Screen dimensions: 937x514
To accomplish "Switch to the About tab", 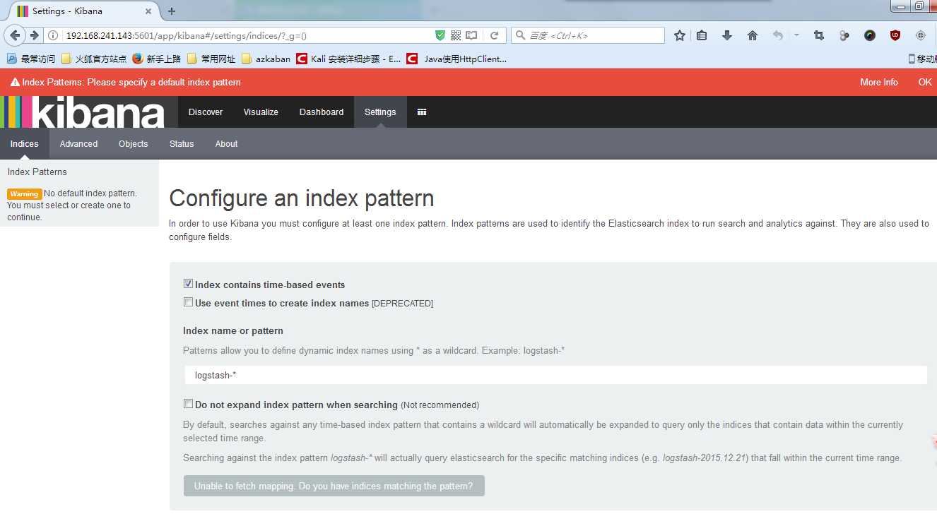I will click(x=226, y=144).
